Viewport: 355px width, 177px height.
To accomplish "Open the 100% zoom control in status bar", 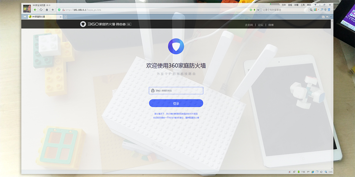I will coord(328,172).
